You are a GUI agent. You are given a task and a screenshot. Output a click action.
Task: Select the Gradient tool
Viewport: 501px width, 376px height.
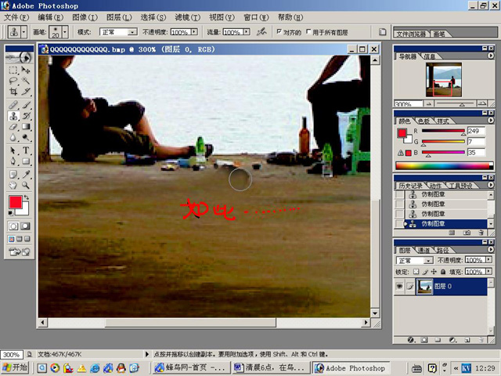coord(26,127)
